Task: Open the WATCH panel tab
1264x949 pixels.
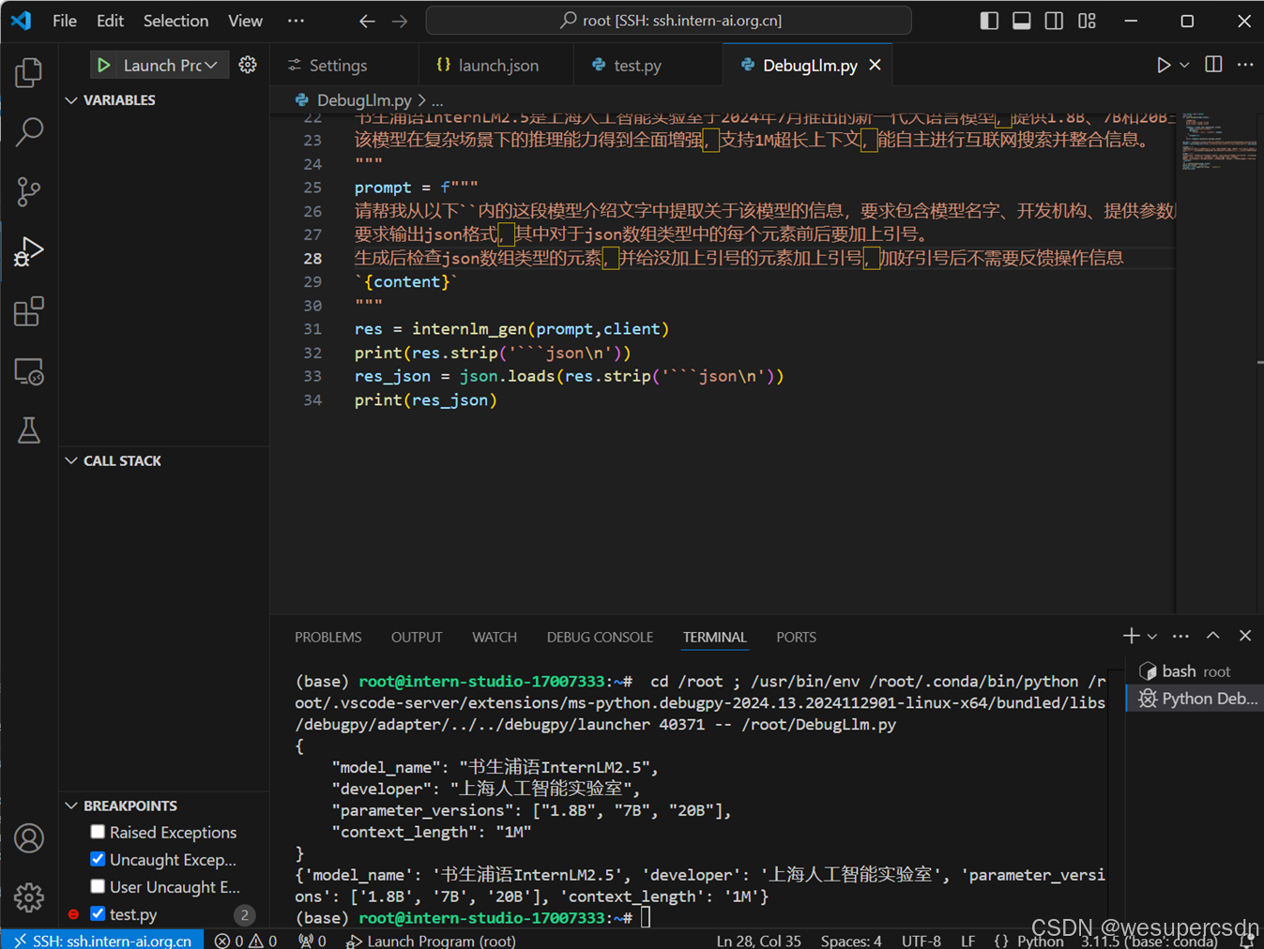Action: [x=495, y=637]
